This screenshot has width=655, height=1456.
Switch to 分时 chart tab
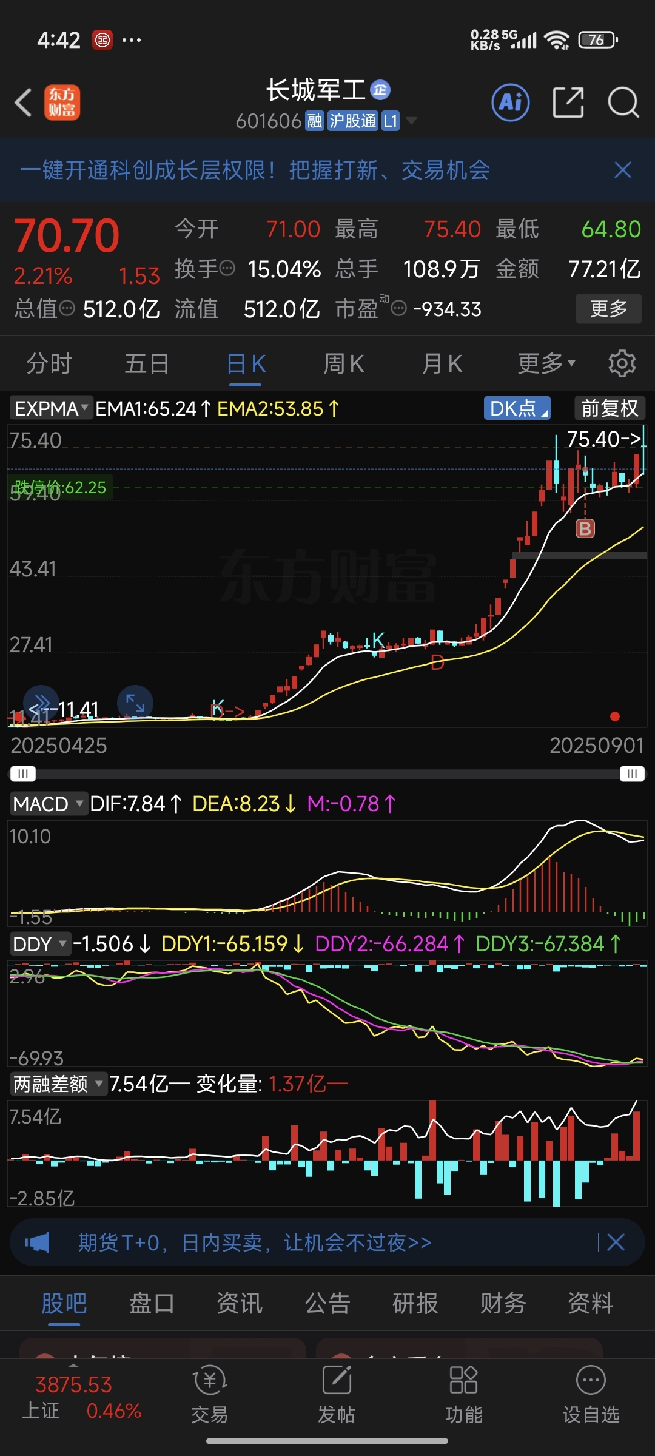click(x=49, y=363)
